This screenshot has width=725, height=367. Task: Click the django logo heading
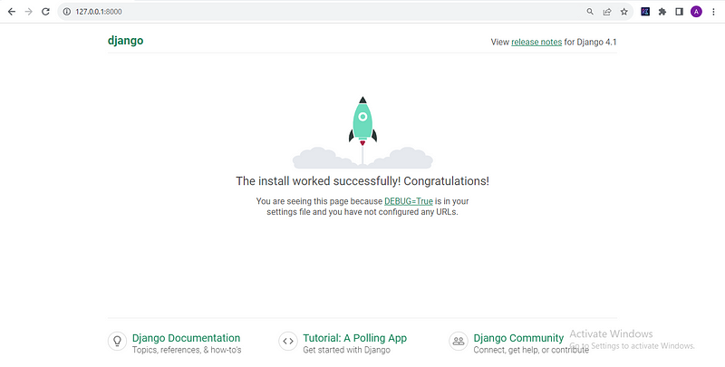point(125,41)
